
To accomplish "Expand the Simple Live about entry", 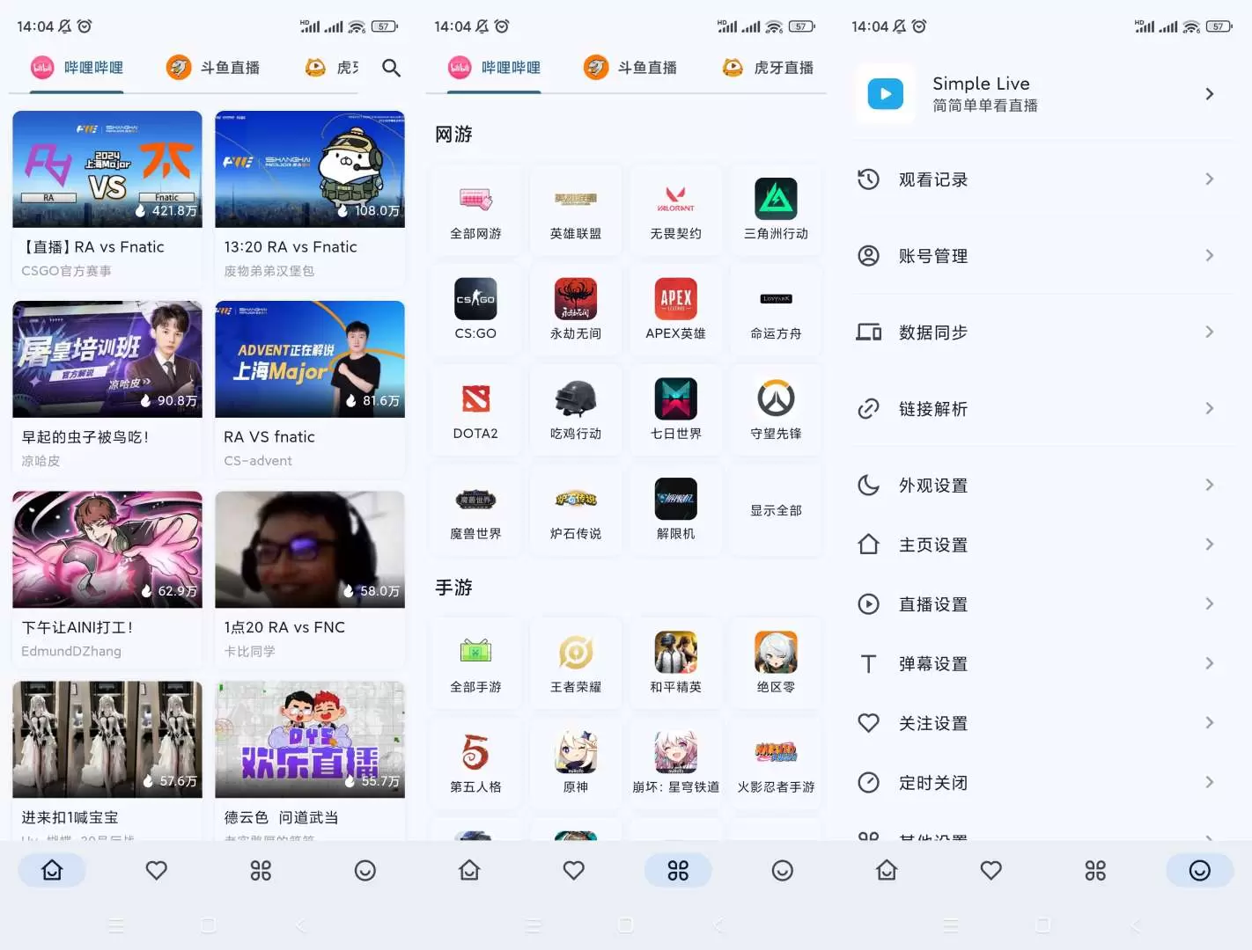I will pyautogui.click(x=1043, y=93).
